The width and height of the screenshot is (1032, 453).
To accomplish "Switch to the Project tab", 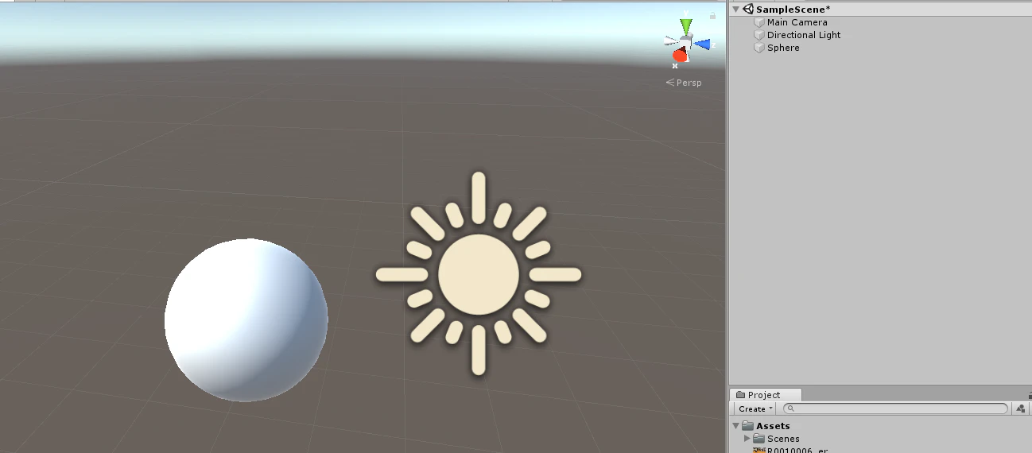I will (766, 395).
